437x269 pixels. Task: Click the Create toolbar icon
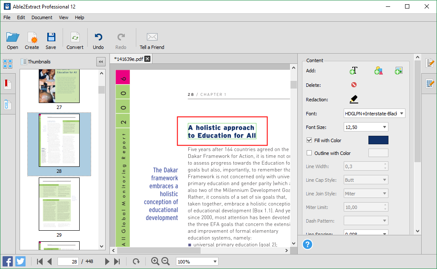pos(32,39)
